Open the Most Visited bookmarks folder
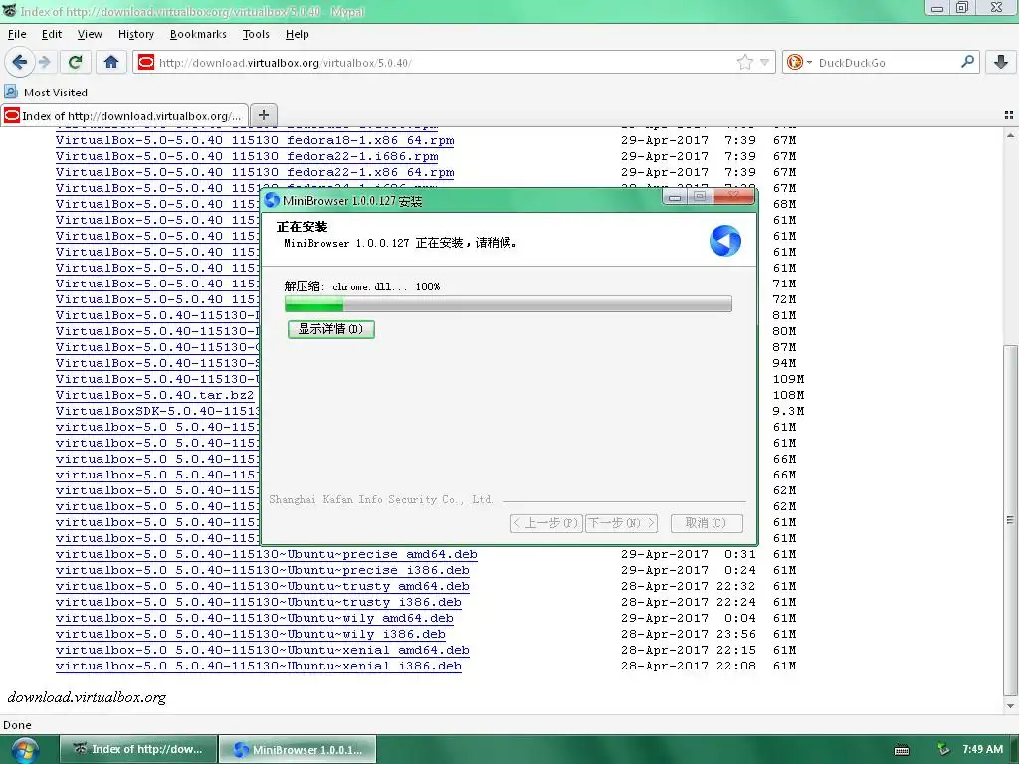 (46, 93)
